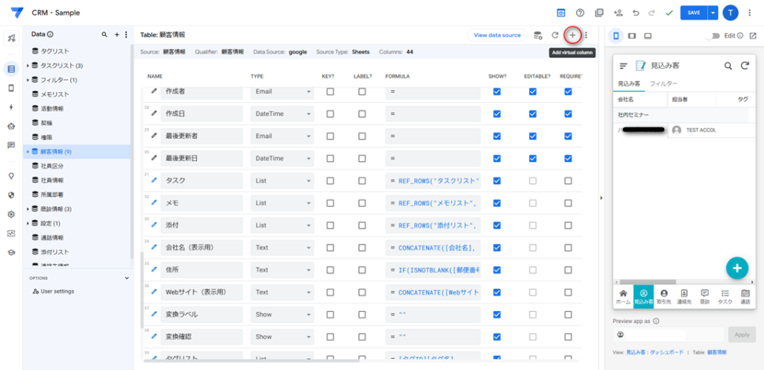Switch preview to tablet view icon

632,35
